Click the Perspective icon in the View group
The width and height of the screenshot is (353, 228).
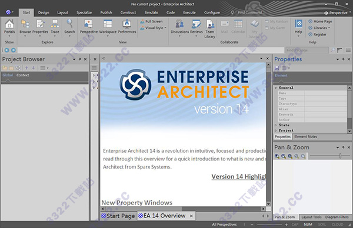(x=88, y=24)
